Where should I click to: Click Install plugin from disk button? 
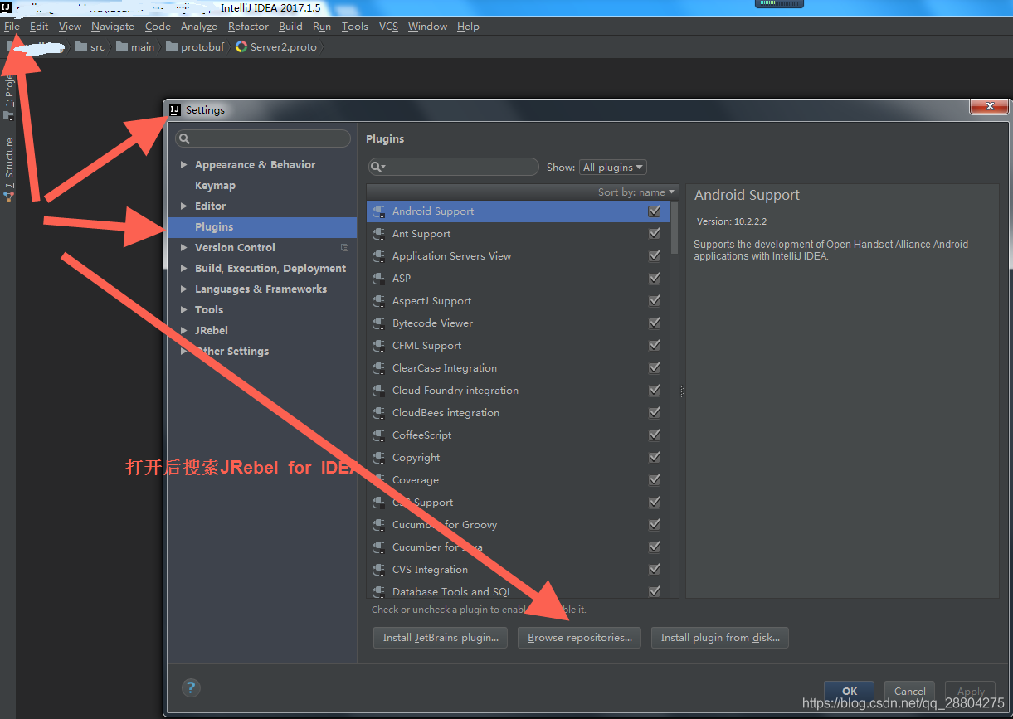tap(720, 638)
